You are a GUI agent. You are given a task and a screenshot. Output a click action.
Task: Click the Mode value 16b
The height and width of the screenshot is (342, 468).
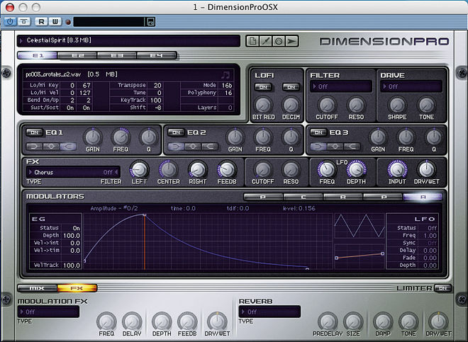coord(227,85)
